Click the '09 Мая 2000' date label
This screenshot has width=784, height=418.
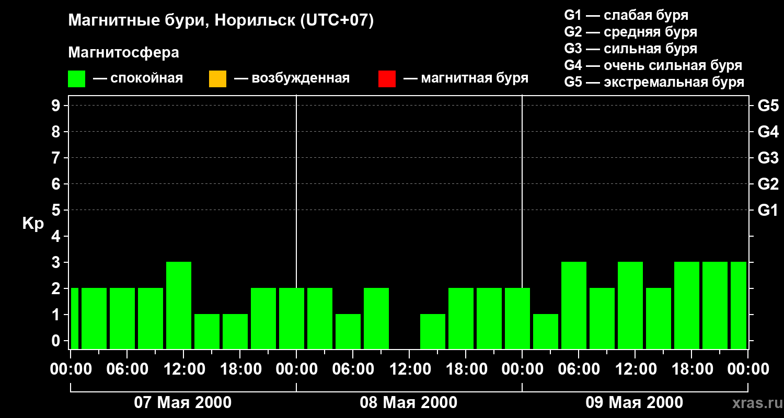(635, 403)
